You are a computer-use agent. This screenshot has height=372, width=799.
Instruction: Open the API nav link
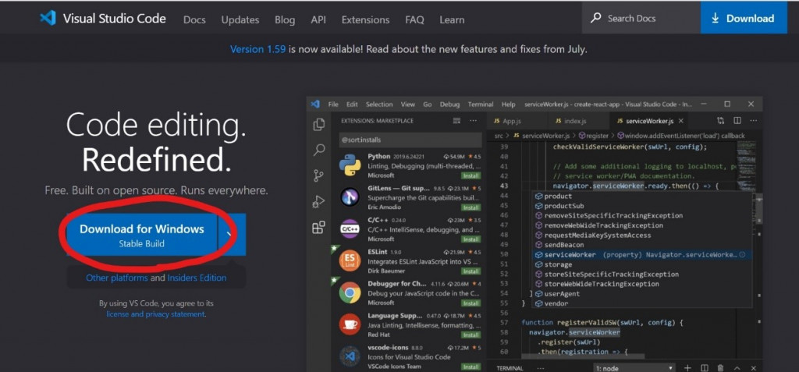pyautogui.click(x=318, y=19)
